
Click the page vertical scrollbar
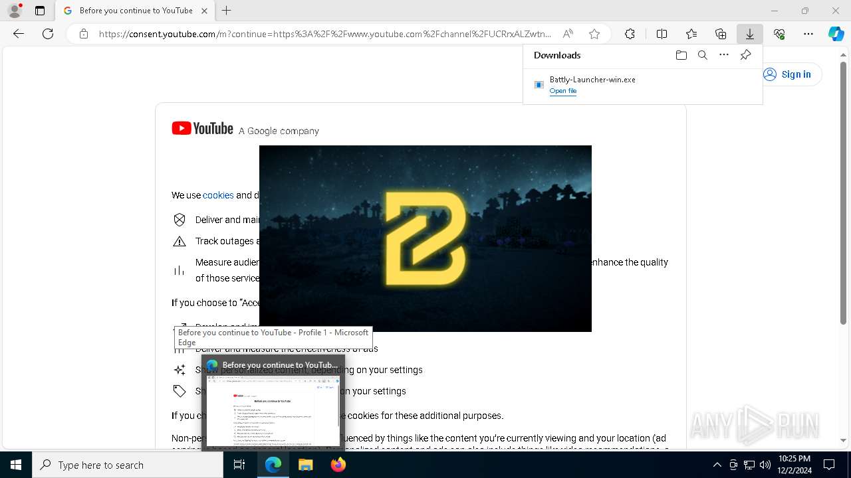point(843,193)
